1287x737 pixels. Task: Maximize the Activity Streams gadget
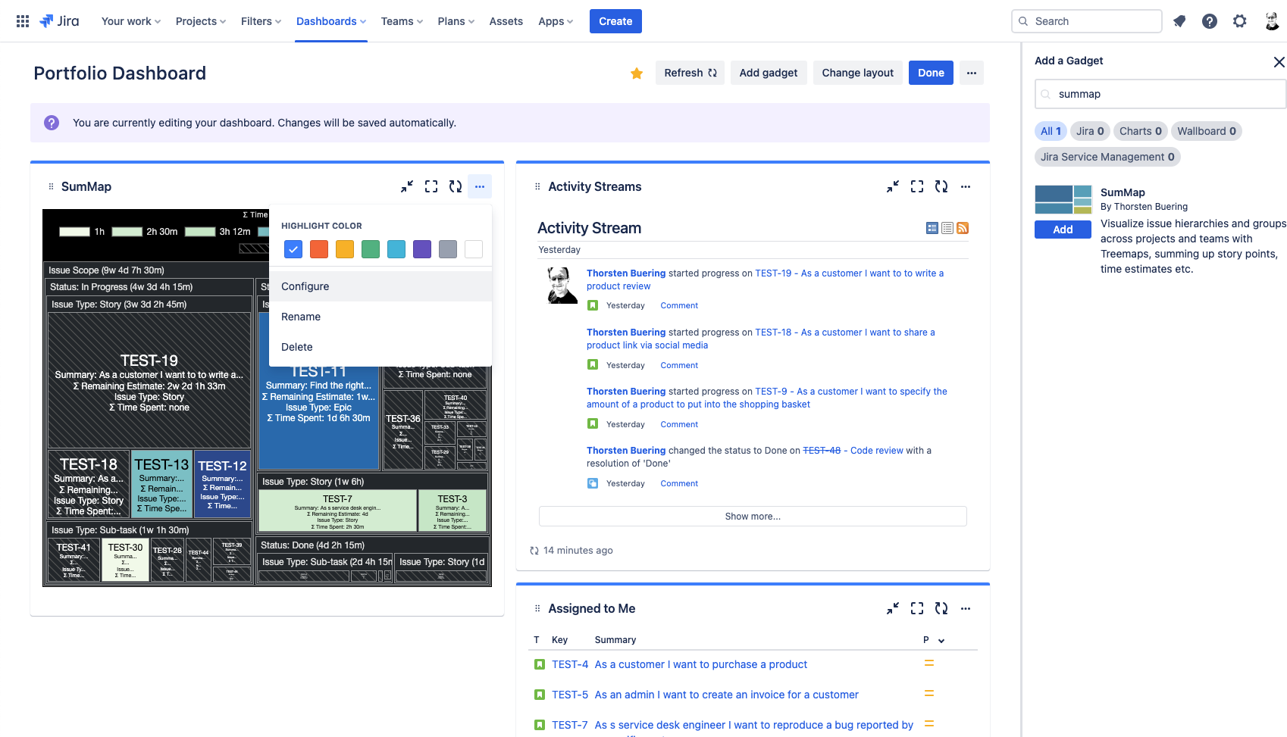[917, 186]
